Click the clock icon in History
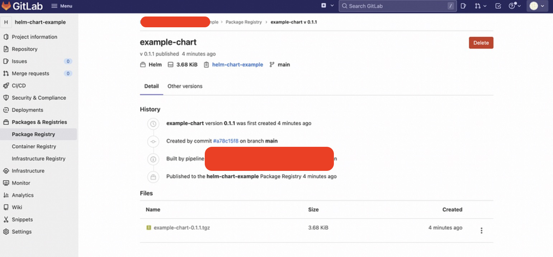The image size is (553, 257). [x=153, y=123]
